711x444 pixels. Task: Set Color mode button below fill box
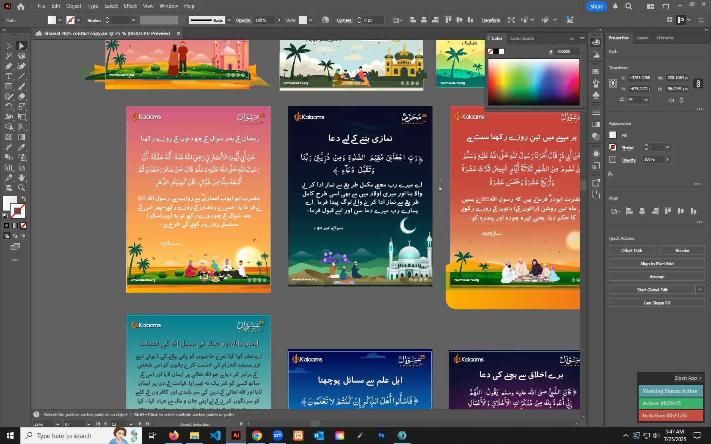point(7,226)
